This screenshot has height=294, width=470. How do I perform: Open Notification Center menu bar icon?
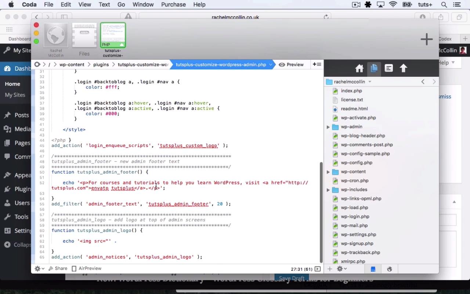pyautogui.click(x=457, y=4)
